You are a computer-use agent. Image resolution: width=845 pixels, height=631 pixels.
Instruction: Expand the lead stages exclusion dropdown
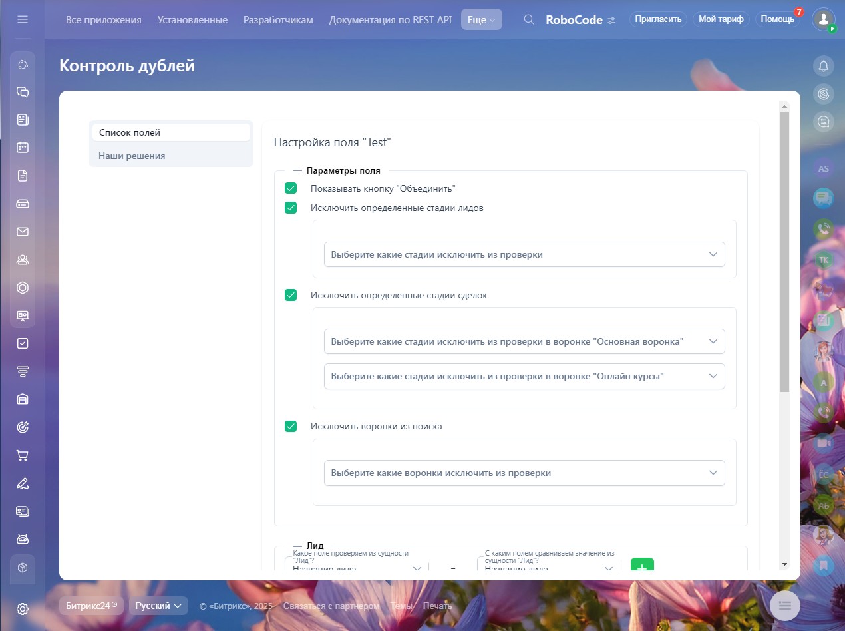click(524, 254)
